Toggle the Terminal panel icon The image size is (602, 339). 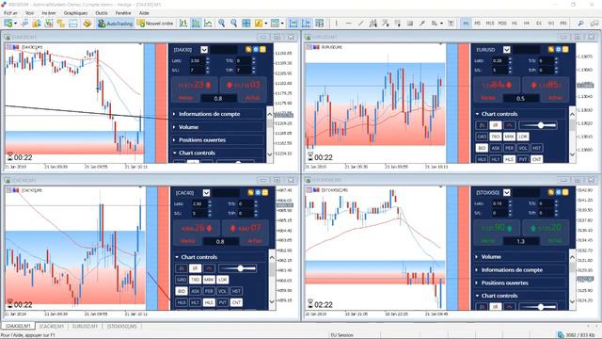click(73, 24)
